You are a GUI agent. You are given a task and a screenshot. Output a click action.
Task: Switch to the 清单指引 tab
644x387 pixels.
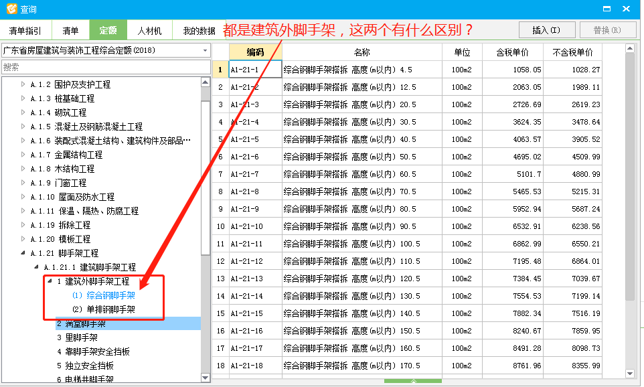[25, 30]
